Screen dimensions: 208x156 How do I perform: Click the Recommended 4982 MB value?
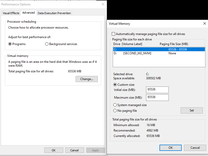click(x=152, y=131)
